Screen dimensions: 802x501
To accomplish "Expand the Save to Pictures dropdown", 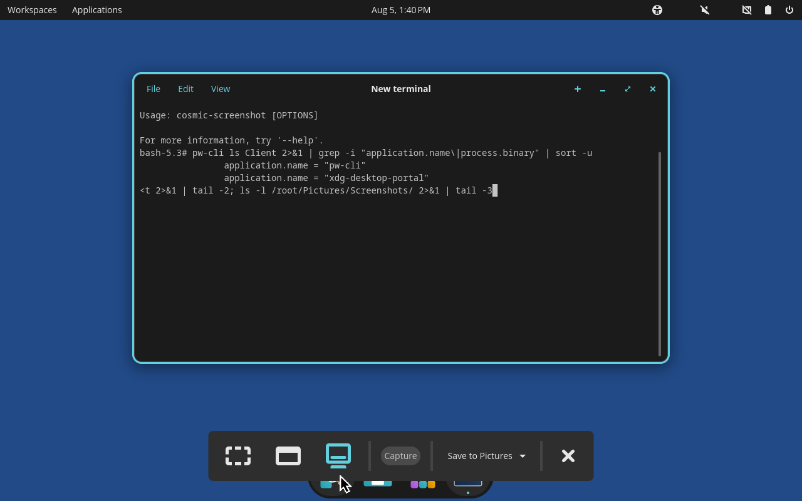I will pos(487,456).
